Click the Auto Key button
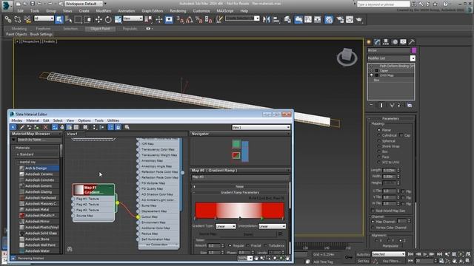 (363, 254)
